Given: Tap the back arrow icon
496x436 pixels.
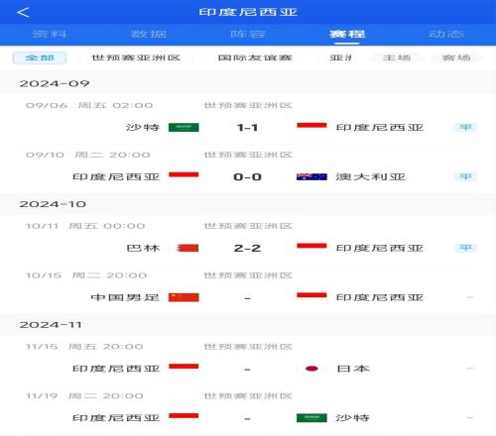Looking at the screenshot, I should (23, 13).
